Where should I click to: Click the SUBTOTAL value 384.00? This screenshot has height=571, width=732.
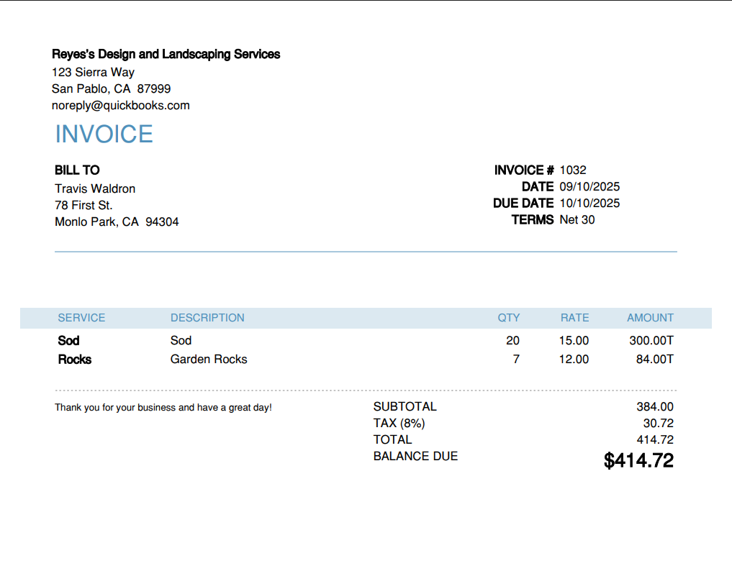click(x=655, y=407)
